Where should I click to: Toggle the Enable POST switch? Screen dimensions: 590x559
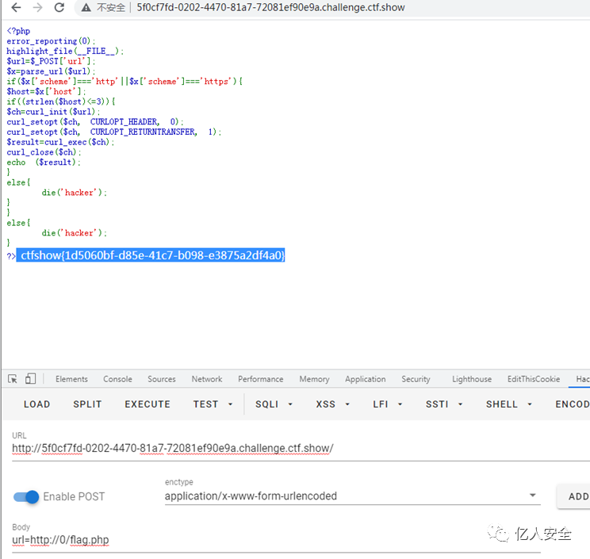point(26,497)
